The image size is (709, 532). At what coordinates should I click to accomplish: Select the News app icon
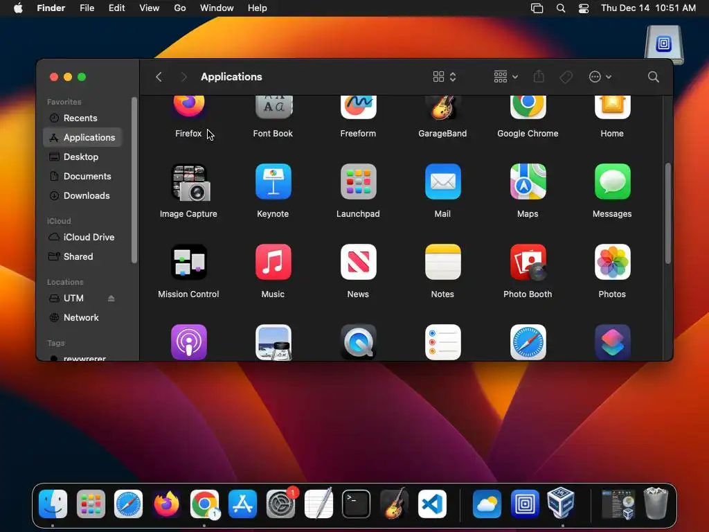358,262
